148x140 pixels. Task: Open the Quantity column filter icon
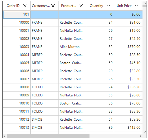(x=109, y=6)
